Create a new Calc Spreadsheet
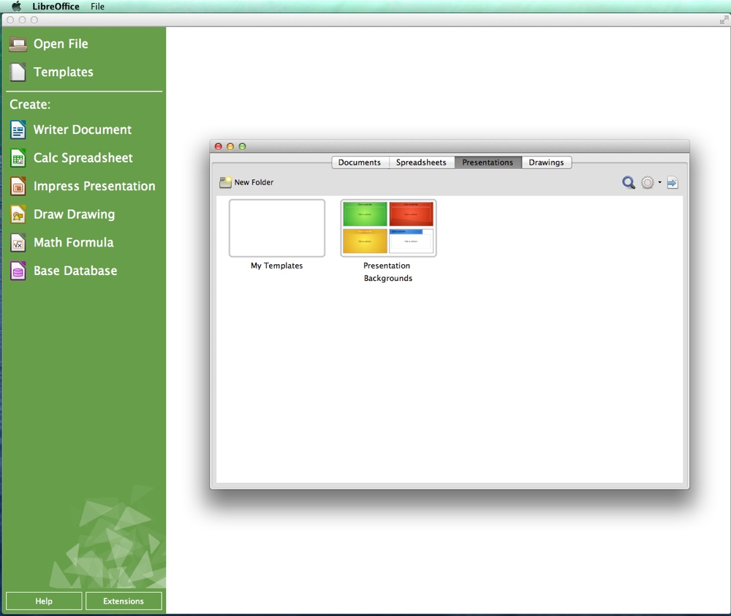 pyautogui.click(x=83, y=158)
